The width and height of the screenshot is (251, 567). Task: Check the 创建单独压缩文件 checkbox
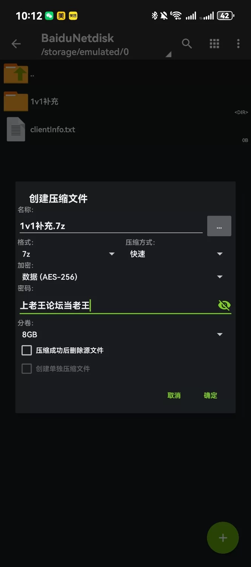[x=27, y=369]
